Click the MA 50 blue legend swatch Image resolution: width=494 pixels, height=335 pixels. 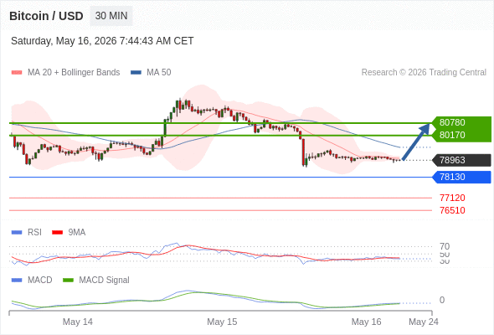click(x=136, y=73)
